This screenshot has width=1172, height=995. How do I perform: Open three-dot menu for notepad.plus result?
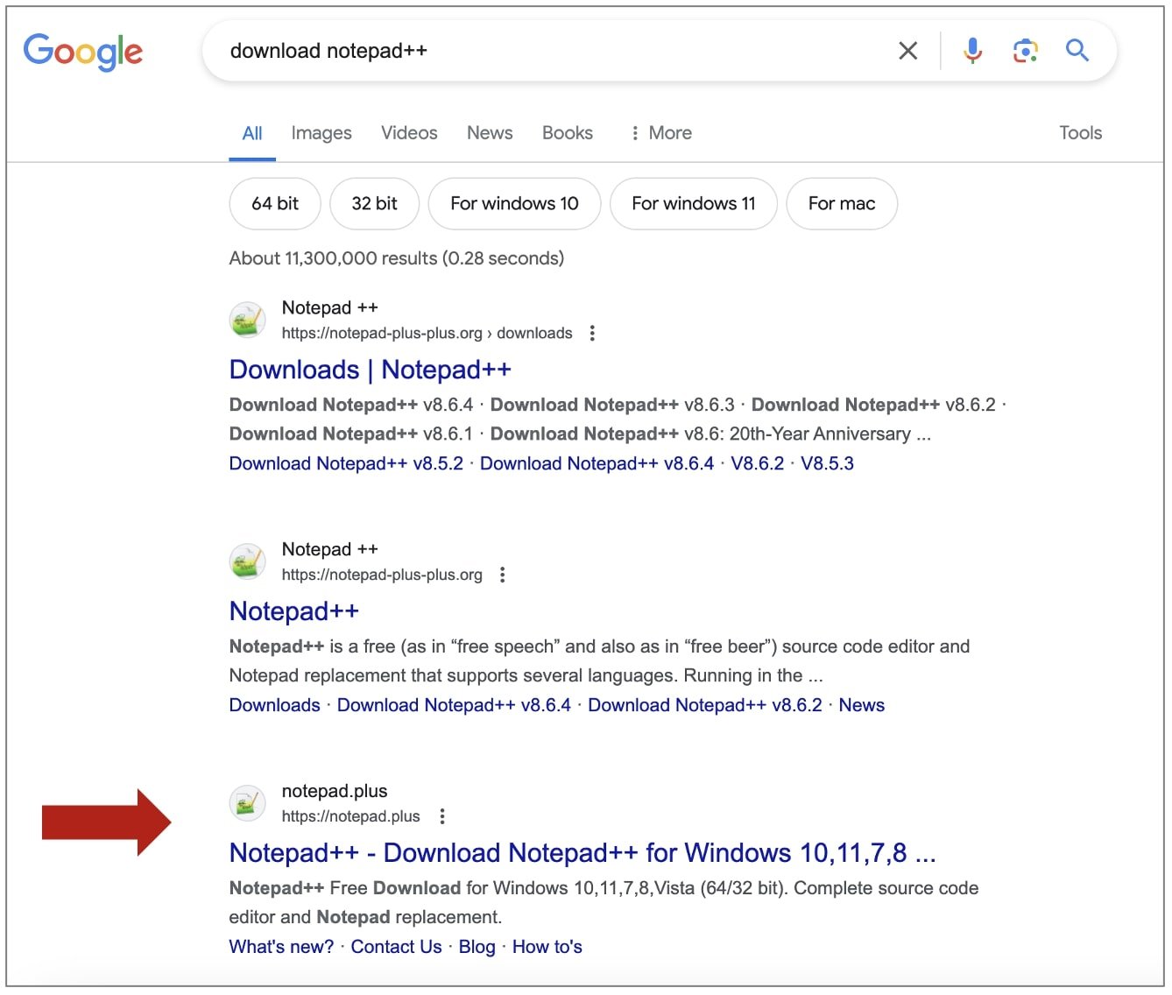pyautogui.click(x=442, y=816)
